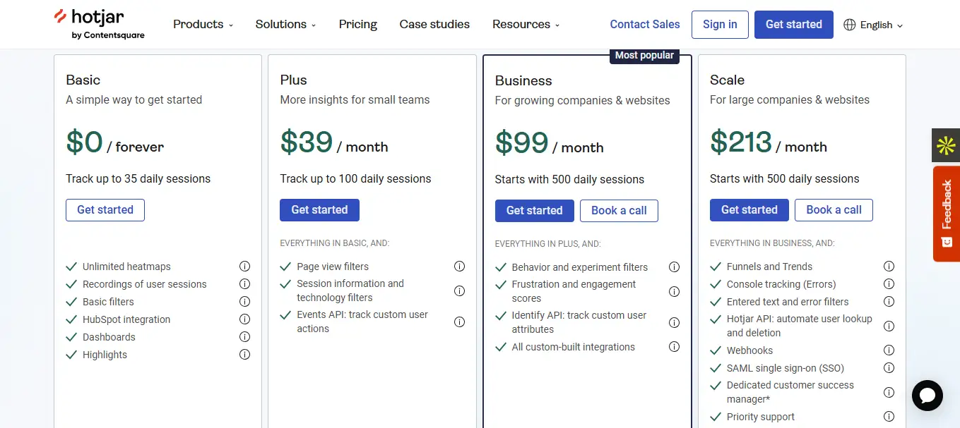Image resolution: width=960 pixels, height=428 pixels.
Task: Click the Hotjar logo in header
Action: coord(99,24)
